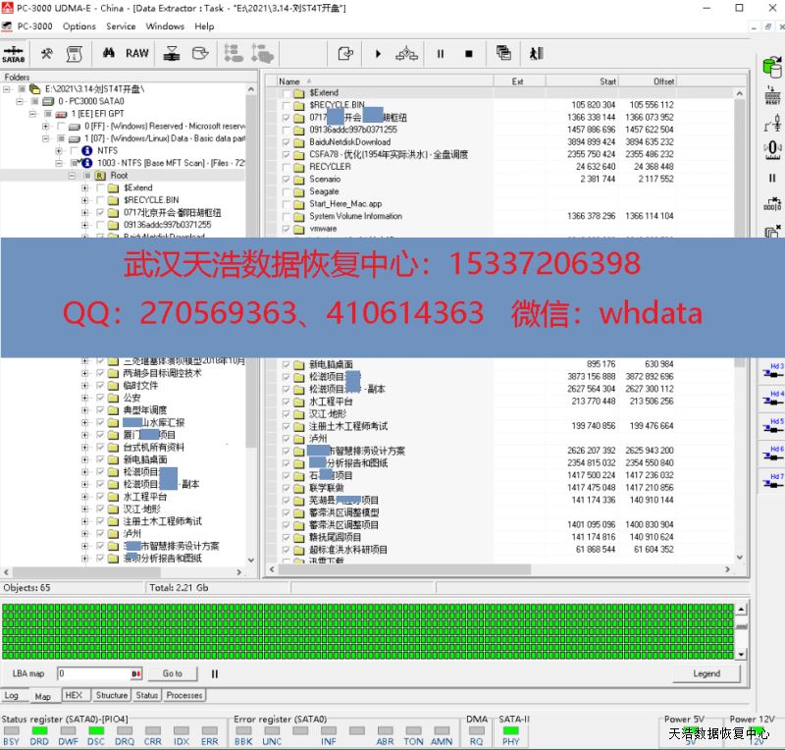Image resolution: width=785 pixels, height=750 pixels.
Task: Click the Legend button
Action: coord(706,673)
